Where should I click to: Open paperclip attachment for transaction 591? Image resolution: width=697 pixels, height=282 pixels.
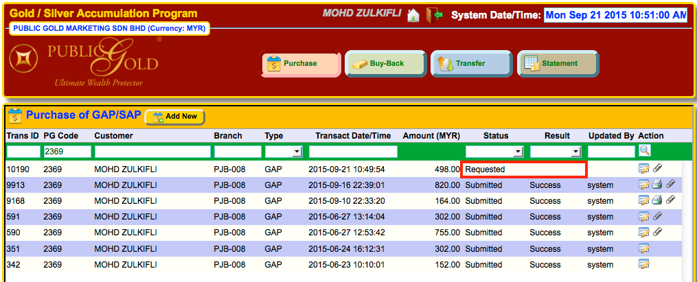(x=657, y=217)
